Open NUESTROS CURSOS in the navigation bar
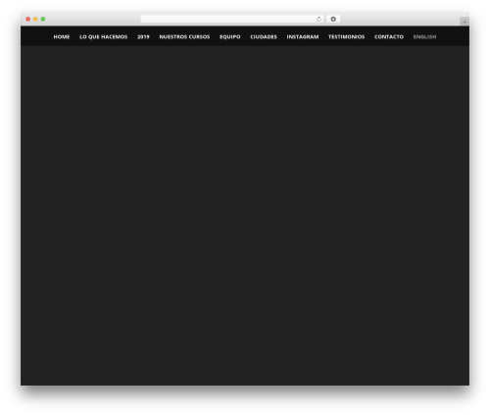Image resolution: width=490 pixels, height=415 pixels. (184, 37)
